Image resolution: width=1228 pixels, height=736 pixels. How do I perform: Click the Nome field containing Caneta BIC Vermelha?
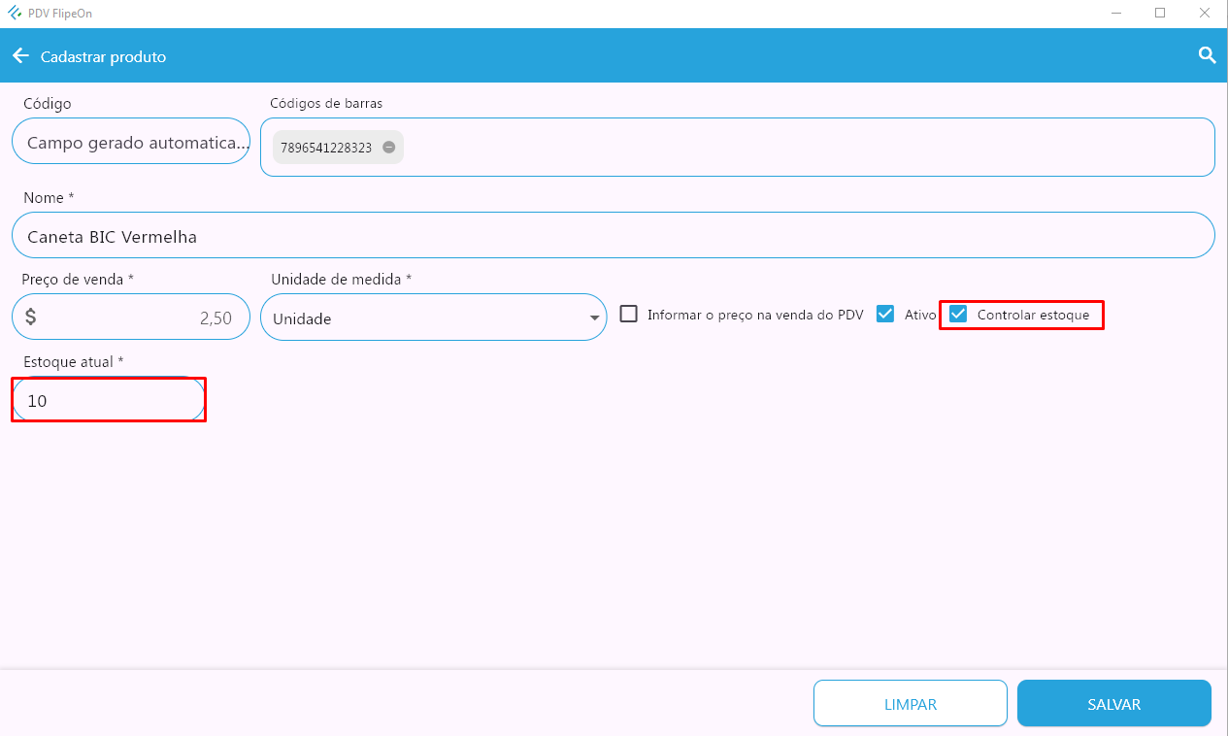[612, 236]
